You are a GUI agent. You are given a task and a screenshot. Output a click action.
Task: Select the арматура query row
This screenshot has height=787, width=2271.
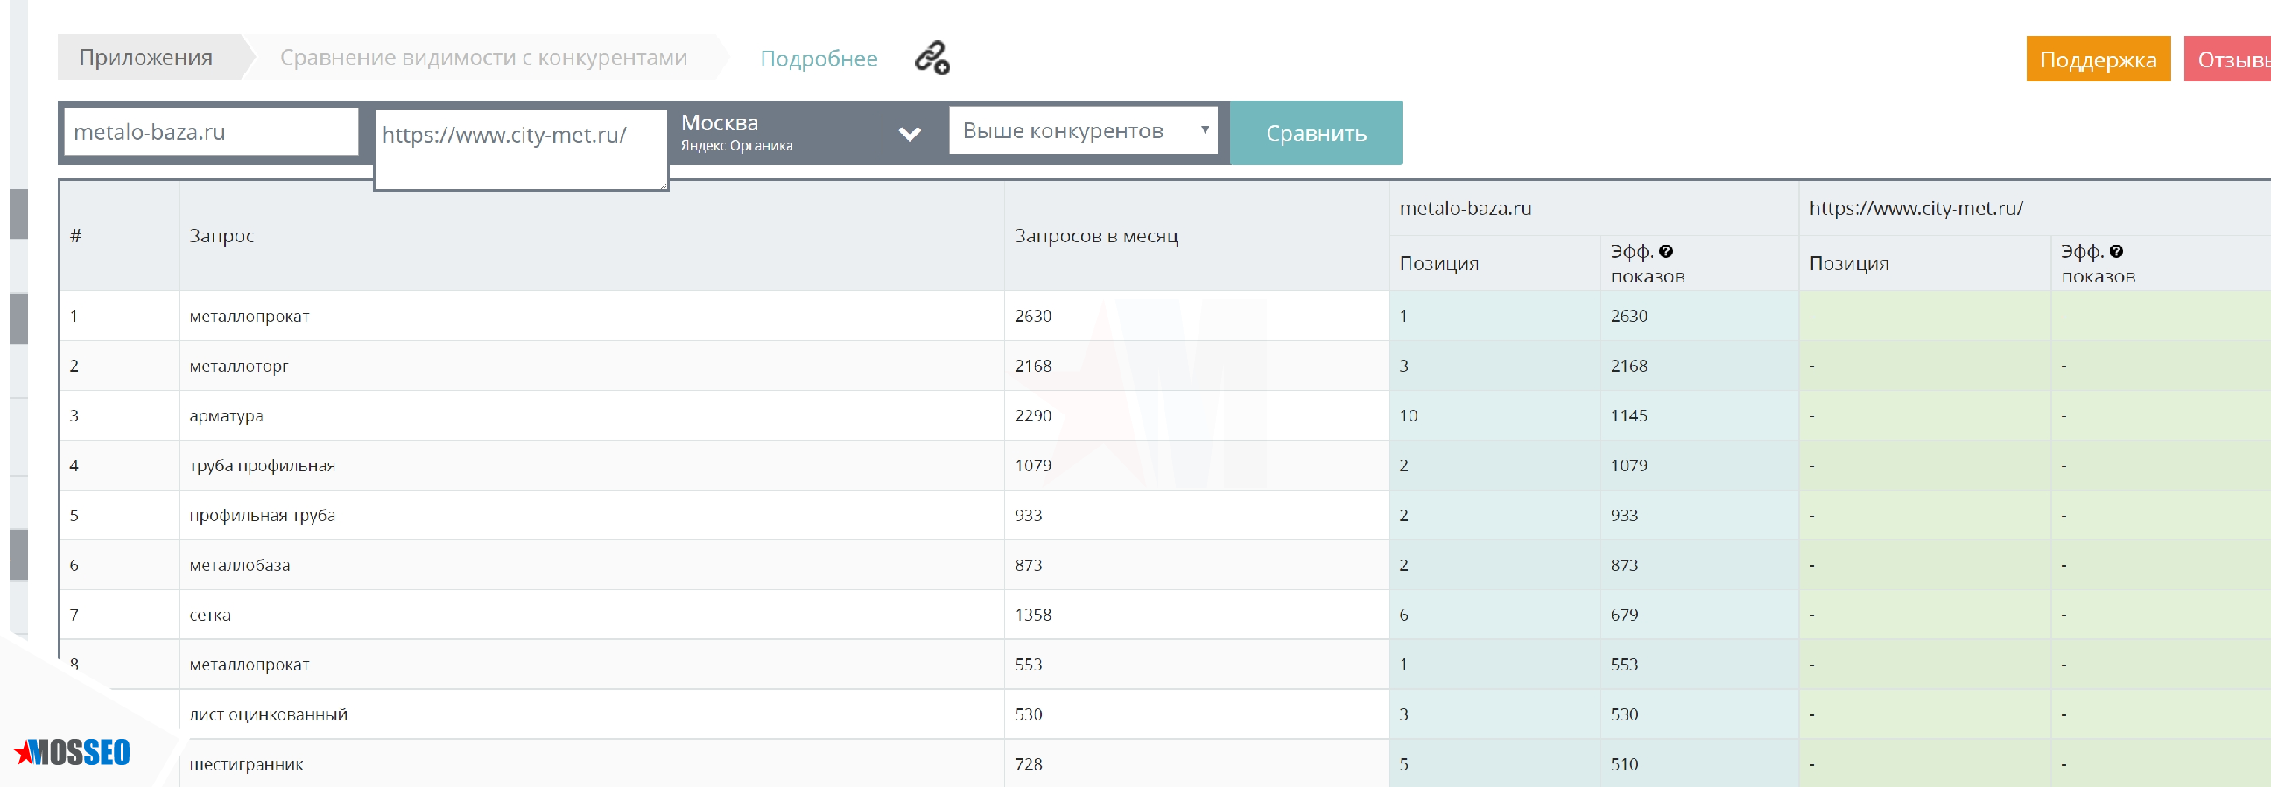point(227,415)
